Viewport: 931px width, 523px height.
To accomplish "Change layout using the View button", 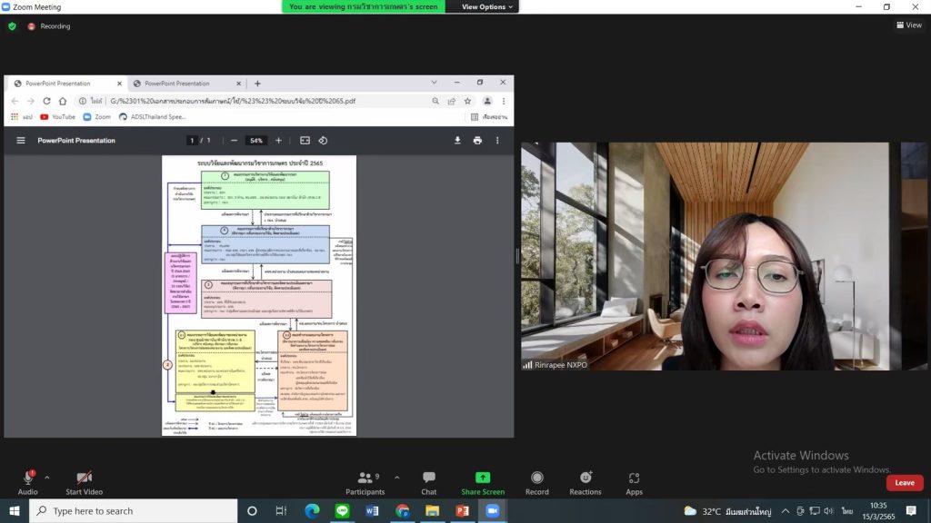I will (909, 25).
